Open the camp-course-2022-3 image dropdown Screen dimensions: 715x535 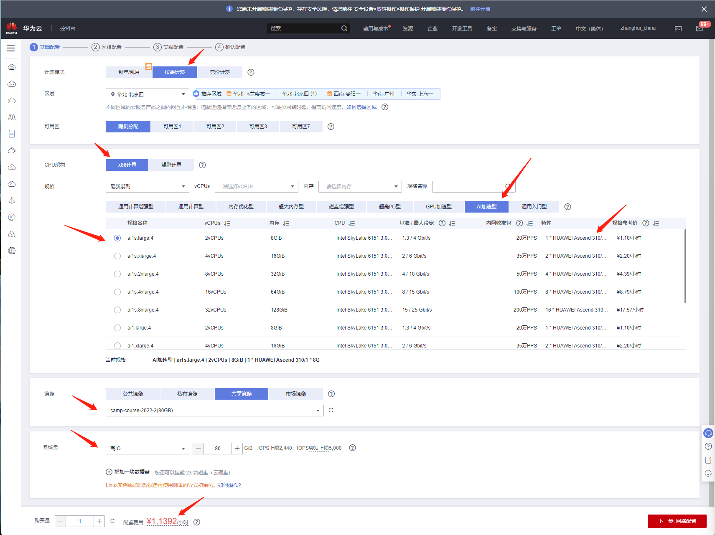coord(215,411)
